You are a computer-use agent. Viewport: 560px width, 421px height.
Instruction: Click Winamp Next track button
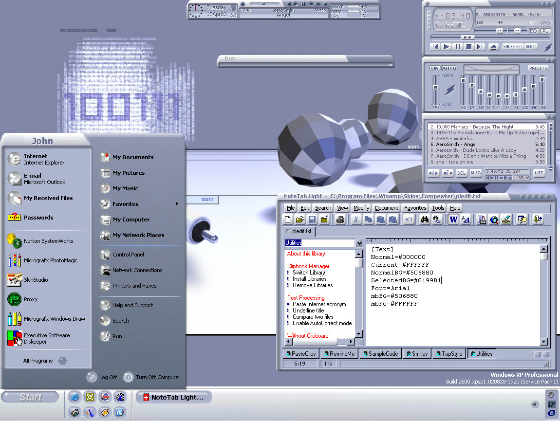click(480, 47)
